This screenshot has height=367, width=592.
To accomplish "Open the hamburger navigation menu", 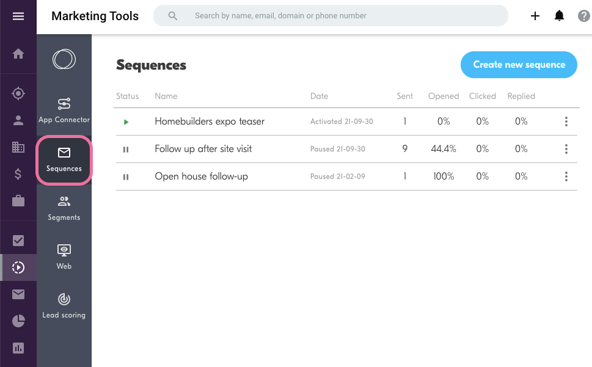I will pos(18,16).
